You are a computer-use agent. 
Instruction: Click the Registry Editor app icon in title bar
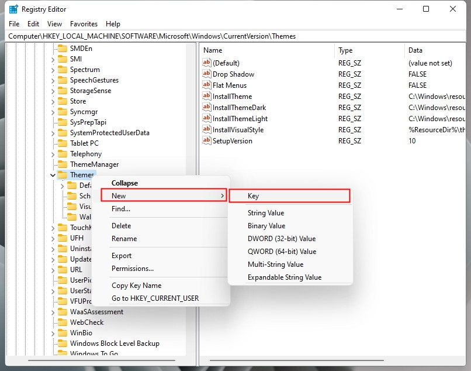13,9
